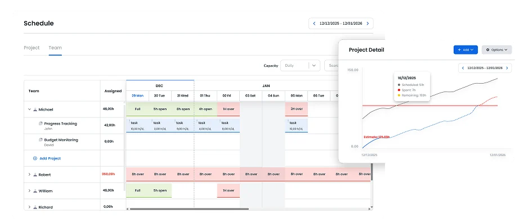Viewport: 519px width, 224px height.
Task: Open the blue Add dropdown button
Action: 466,50
